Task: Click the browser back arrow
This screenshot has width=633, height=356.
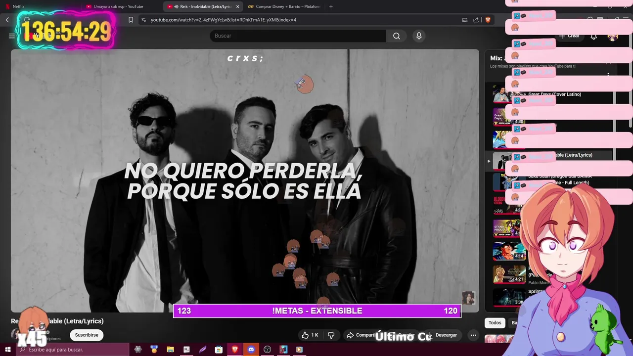Action: [7, 20]
